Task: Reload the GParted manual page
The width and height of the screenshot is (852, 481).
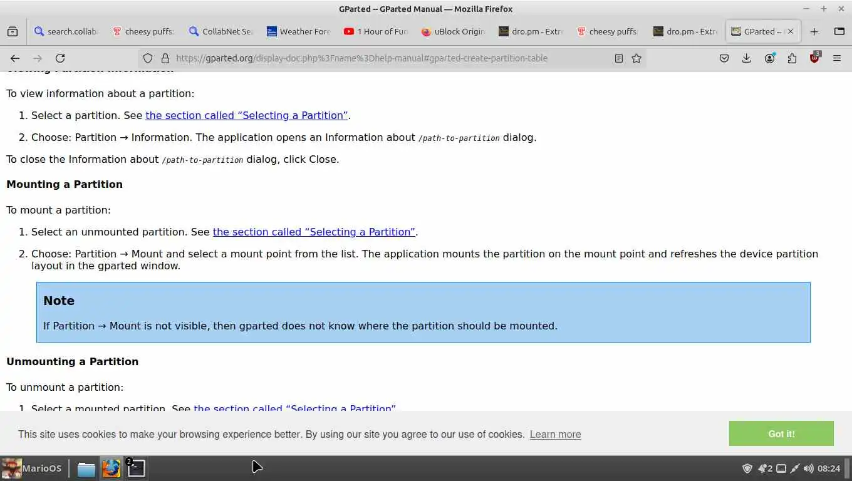Action: 60,58
